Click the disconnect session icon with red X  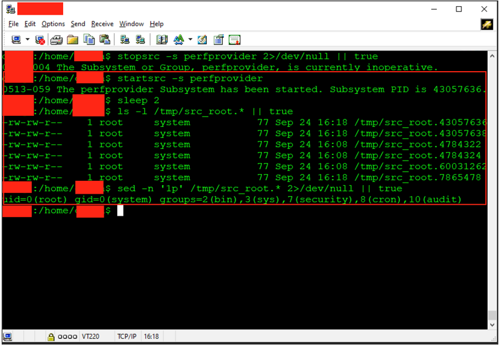tap(40, 40)
